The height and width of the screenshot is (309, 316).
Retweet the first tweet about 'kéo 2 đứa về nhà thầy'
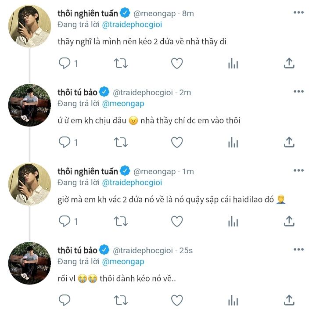tap(121, 63)
